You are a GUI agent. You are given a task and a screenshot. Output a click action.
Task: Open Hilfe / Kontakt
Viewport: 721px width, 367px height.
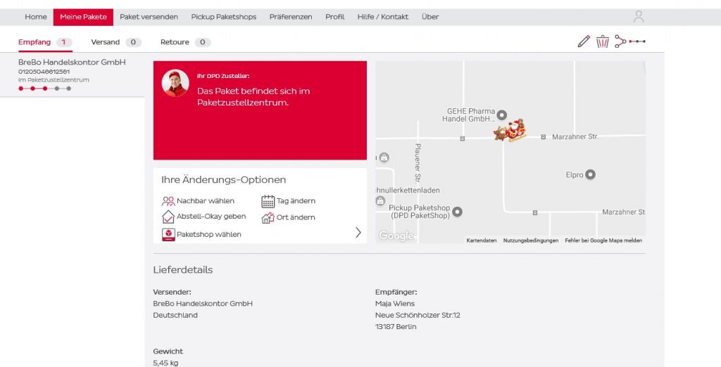pyautogui.click(x=383, y=17)
